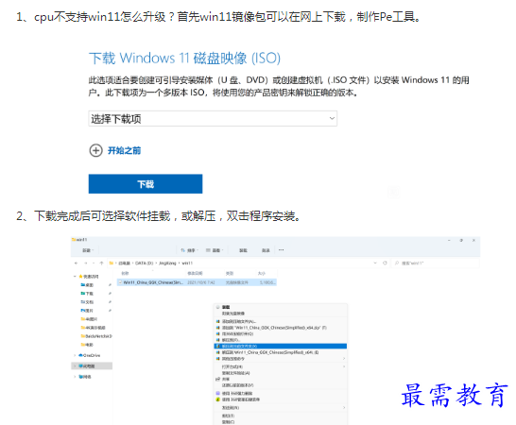Go forward using Explorer's forward arrow
This screenshot has height=425, width=516.
click(x=86, y=263)
